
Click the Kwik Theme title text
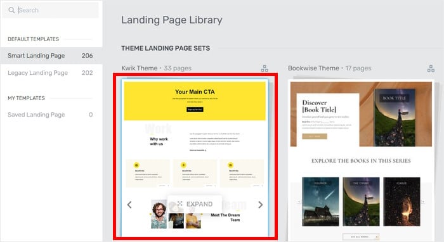click(140, 68)
